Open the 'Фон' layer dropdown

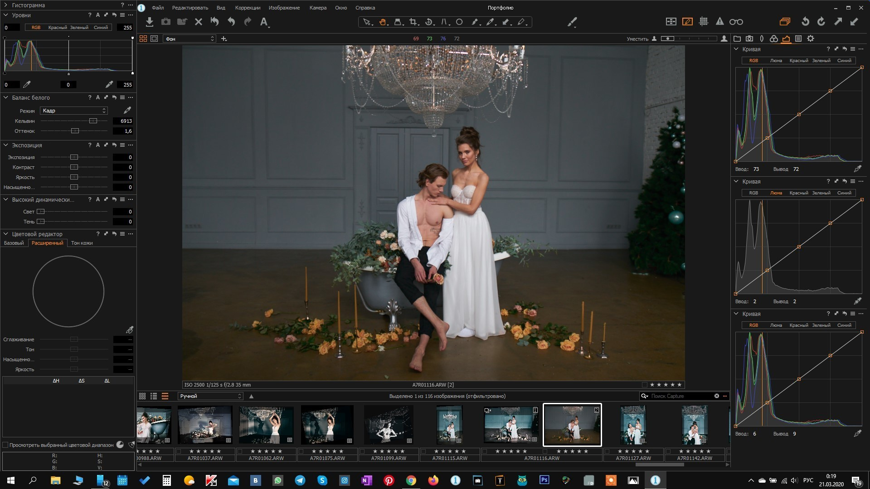pyautogui.click(x=189, y=39)
